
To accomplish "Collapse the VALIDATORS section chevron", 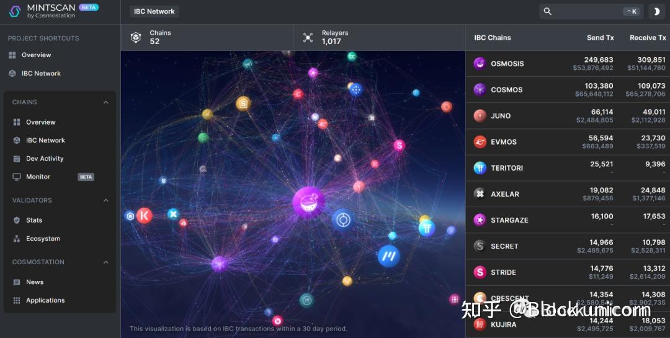I will click(105, 200).
